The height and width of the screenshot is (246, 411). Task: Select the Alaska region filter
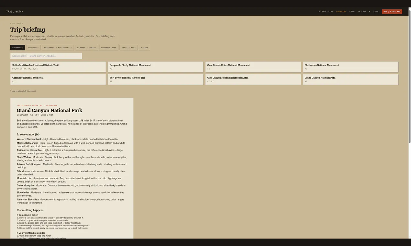tap(144, 48)
